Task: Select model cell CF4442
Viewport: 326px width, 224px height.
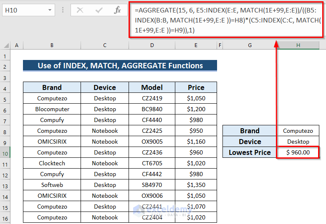Action: coord(152,174)
